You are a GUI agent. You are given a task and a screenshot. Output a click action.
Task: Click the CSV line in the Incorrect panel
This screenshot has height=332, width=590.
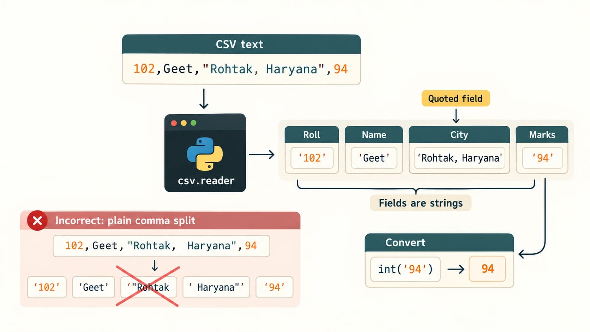pos(161,246)
